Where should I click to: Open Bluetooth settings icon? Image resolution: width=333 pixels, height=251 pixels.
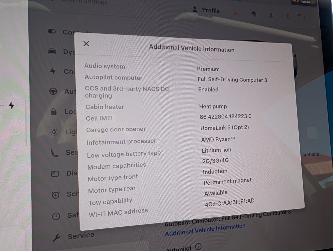(x=288, y=16)
